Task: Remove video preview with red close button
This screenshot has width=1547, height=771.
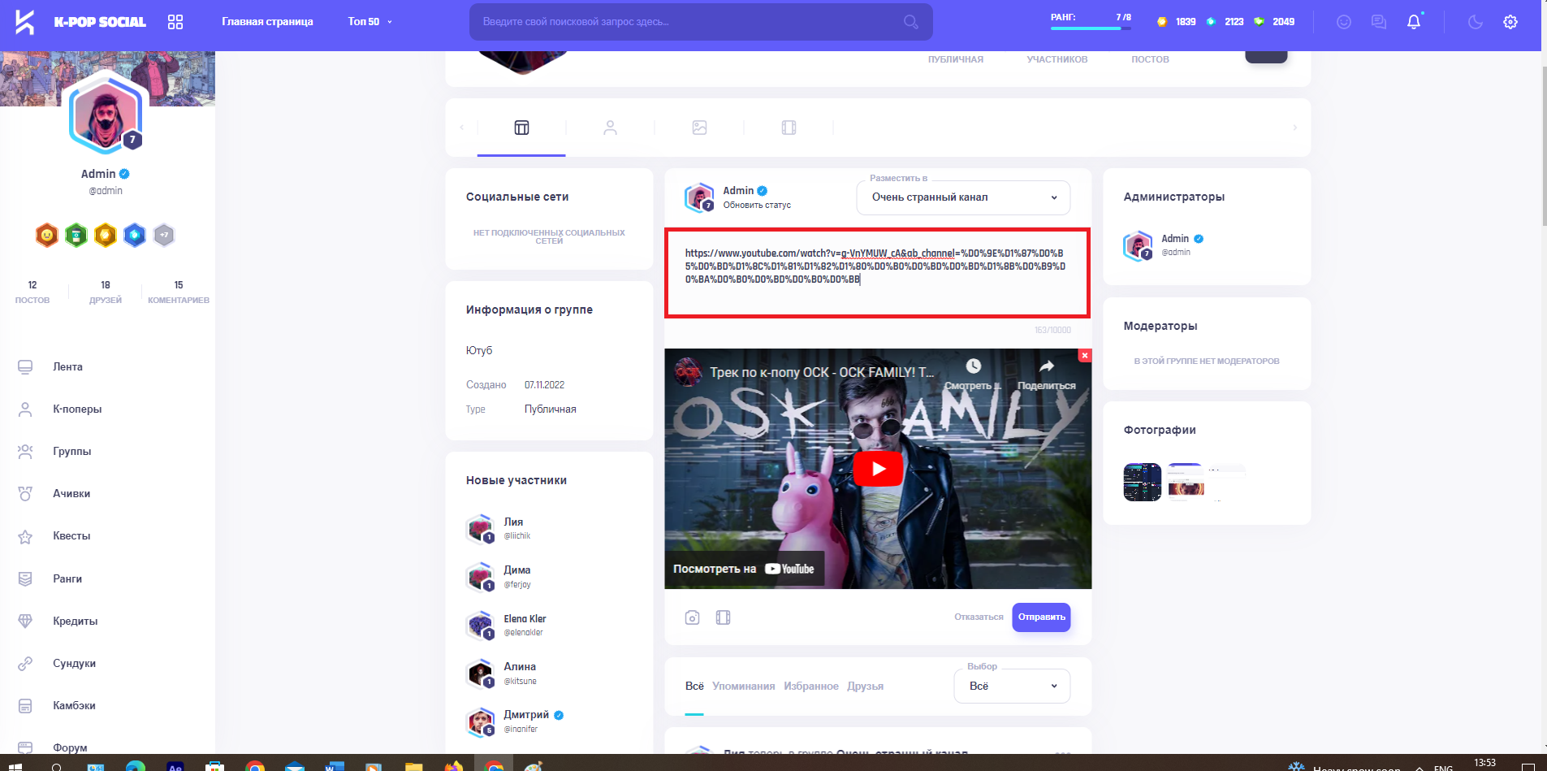Action: [x=1084, y=356]
